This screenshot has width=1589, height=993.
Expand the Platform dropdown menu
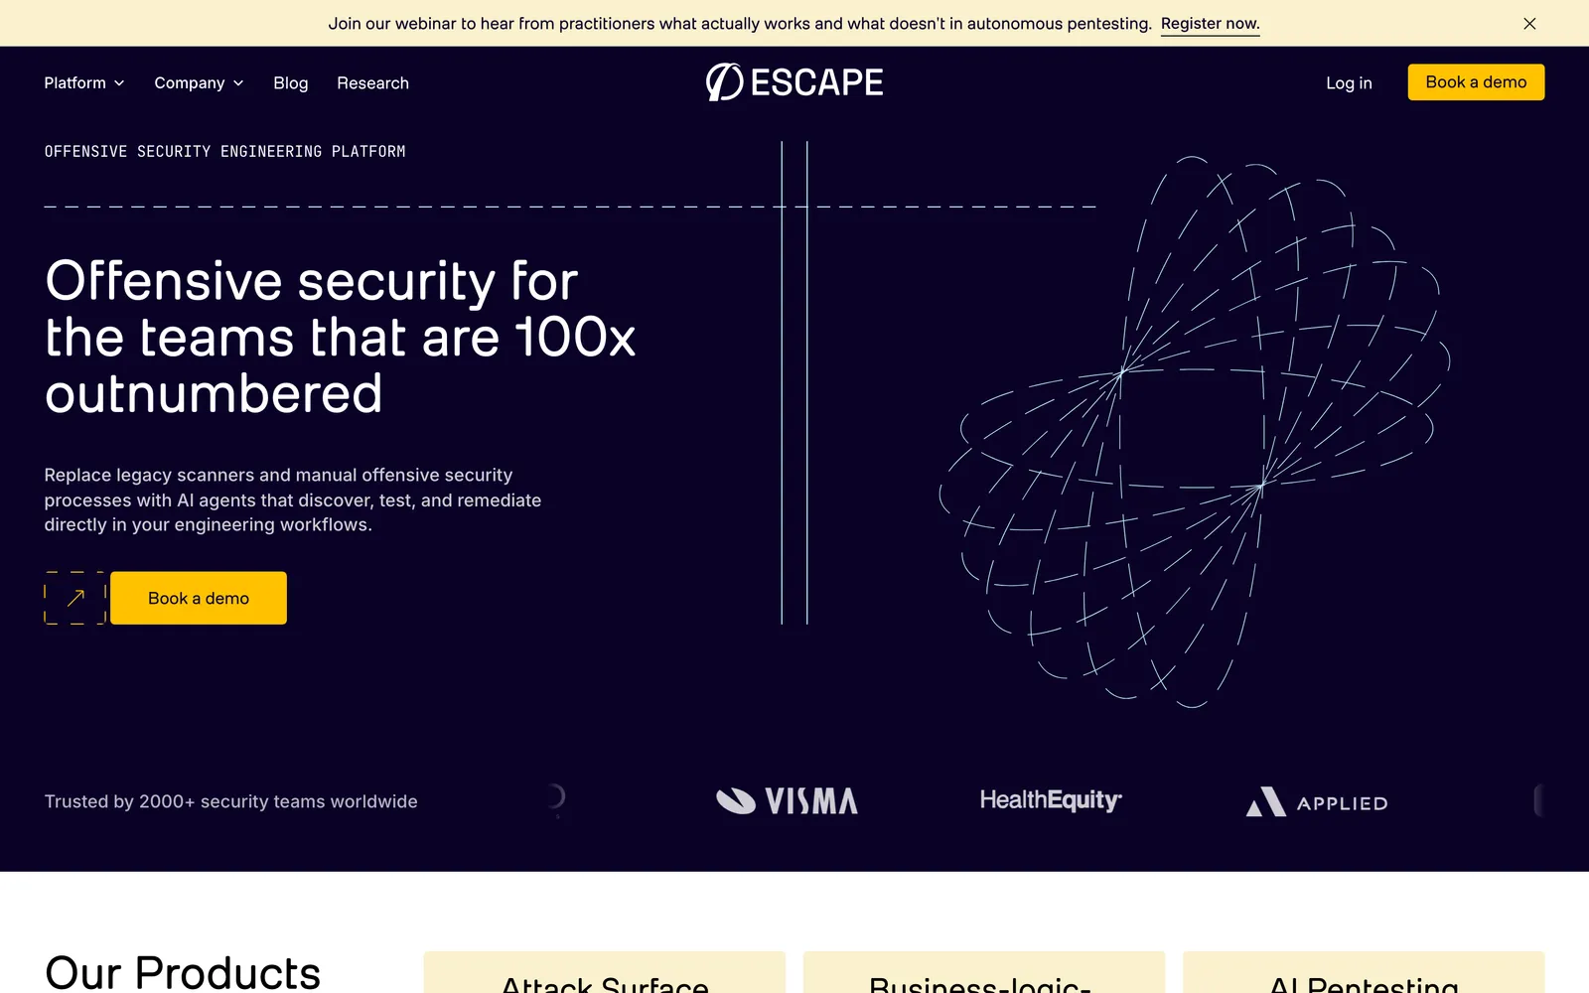pyautogui.click(x=84, y=83)
